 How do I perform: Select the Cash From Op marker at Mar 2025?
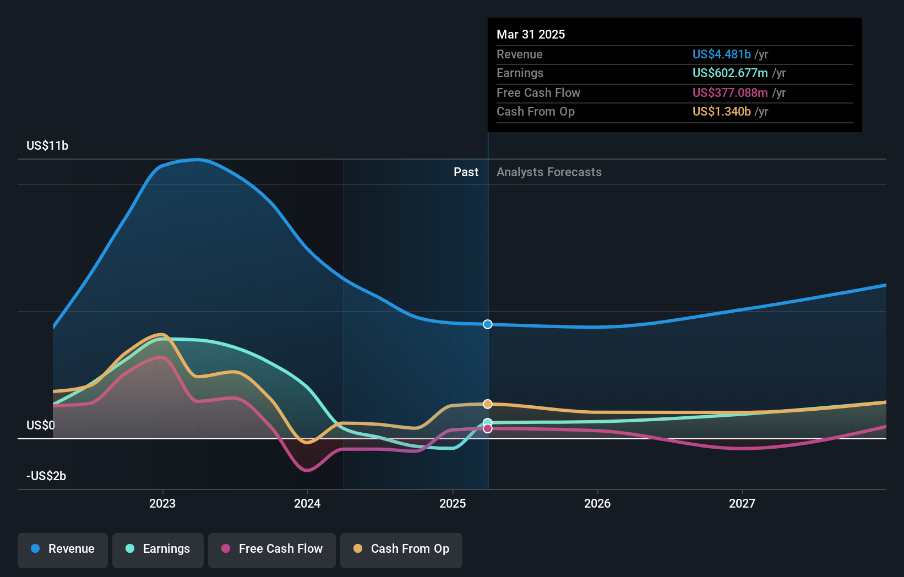[488, 404]
